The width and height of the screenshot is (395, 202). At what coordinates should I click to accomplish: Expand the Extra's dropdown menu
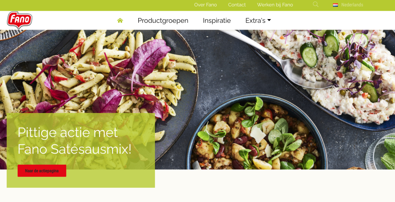coord(258,20)
